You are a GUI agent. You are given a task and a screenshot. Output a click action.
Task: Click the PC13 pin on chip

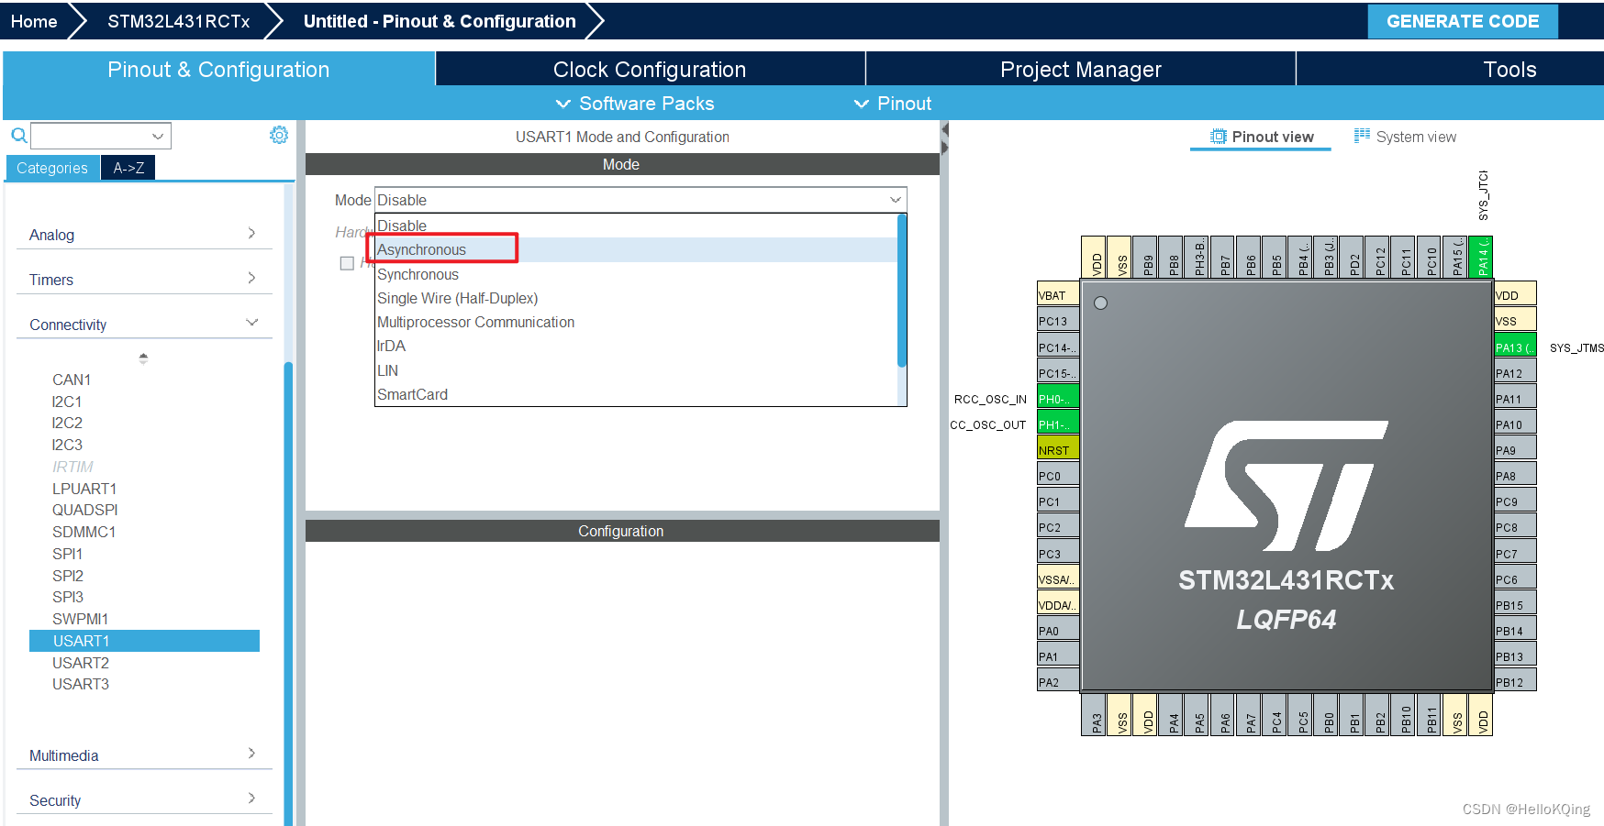click(1058, 321)
